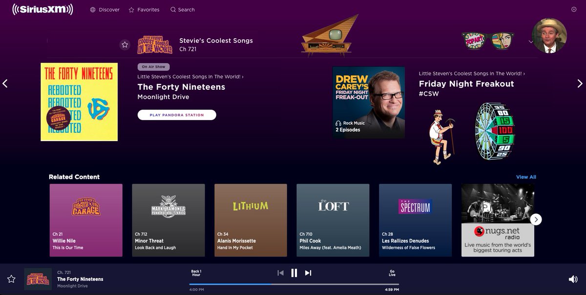Jump Back 1 Hour
Image resolution: width=586 pixels, height=295 pixels.
tap(196, 273)
